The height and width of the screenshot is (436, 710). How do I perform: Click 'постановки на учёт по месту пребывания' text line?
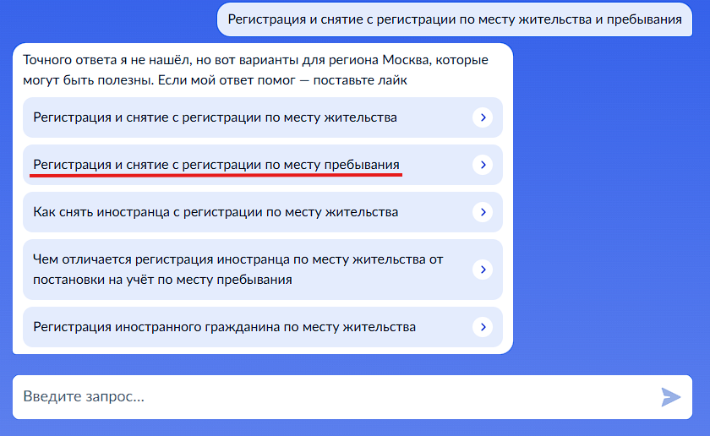[x=162, y=280]
